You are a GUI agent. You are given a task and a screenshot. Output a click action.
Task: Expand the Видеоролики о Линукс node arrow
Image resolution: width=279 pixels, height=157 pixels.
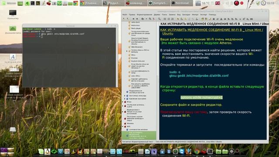point(122,112)
